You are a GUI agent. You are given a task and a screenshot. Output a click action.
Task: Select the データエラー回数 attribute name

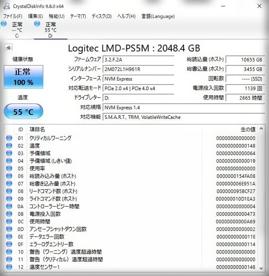click(x=47, y=237)
